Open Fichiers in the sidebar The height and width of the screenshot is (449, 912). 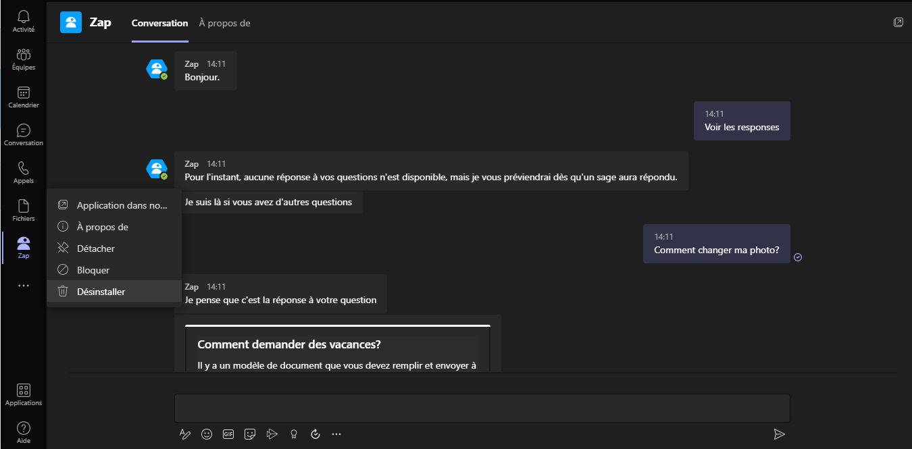pyautogui.click(x=24, y=210)
